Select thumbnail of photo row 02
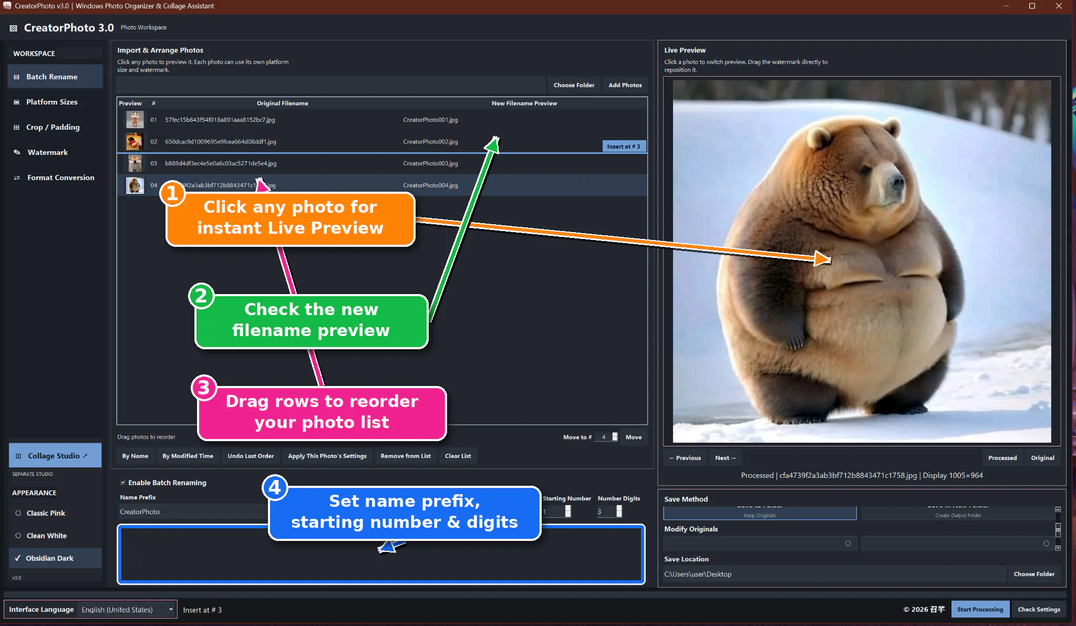This screenshot has width=1076, height=626. 134,142
